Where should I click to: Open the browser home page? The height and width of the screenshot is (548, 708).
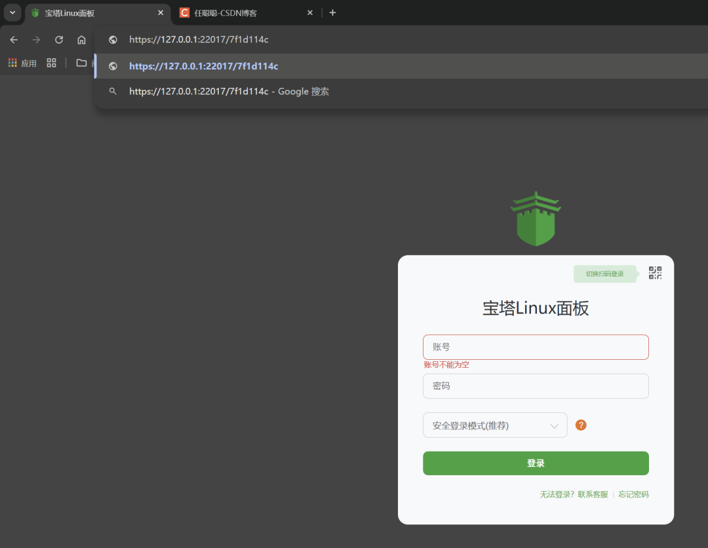tap(81, 40)
